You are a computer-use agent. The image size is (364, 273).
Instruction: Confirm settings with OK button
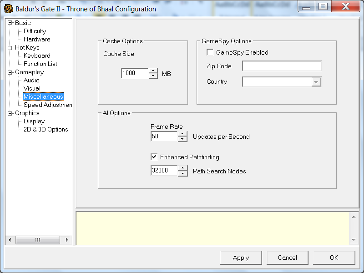tap(334, 258)
